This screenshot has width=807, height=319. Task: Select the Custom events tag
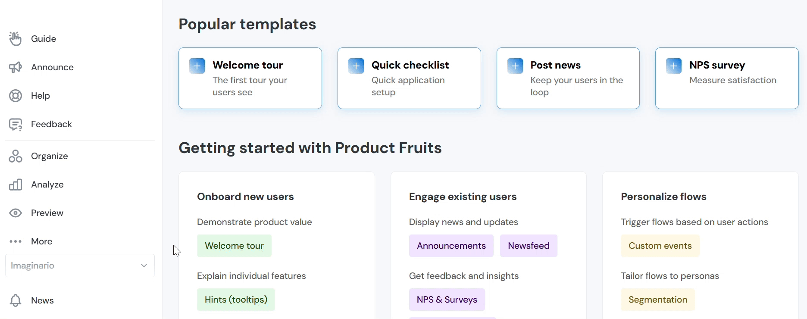tap(660, 246)
